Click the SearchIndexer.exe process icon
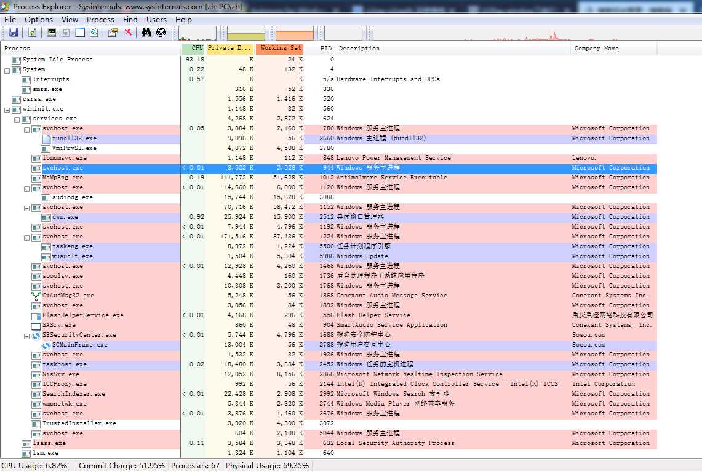702x472 pixels. coord(36,395)
